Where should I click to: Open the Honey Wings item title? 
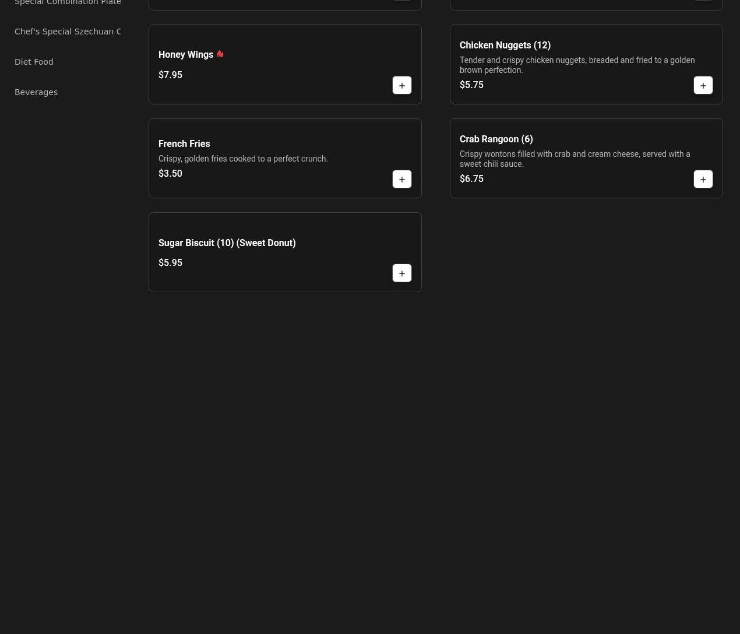coord(186,54)
